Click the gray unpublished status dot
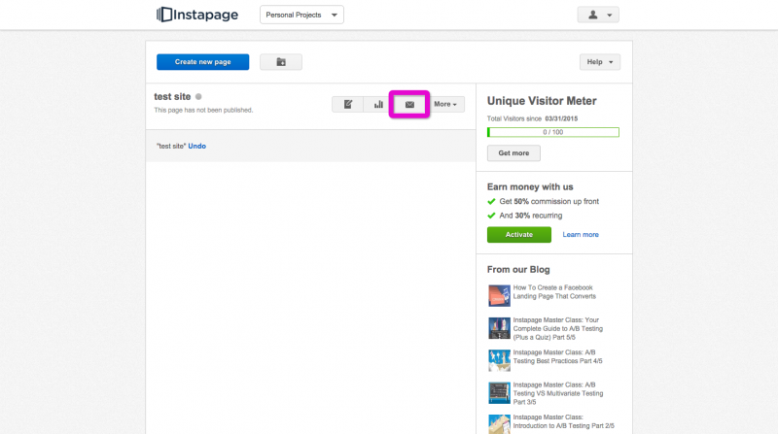Screen dimensions: 778x434 (x=198, y=97)
